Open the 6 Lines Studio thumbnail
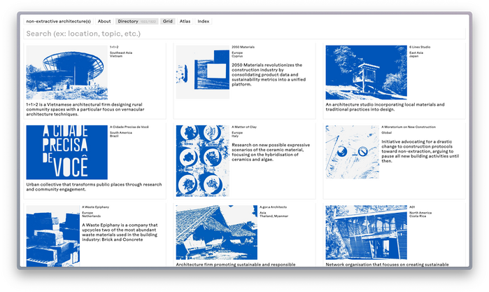 [x=366, y=72]
